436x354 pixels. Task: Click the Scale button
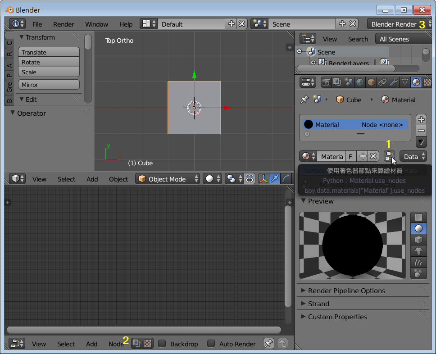[49, 72]
